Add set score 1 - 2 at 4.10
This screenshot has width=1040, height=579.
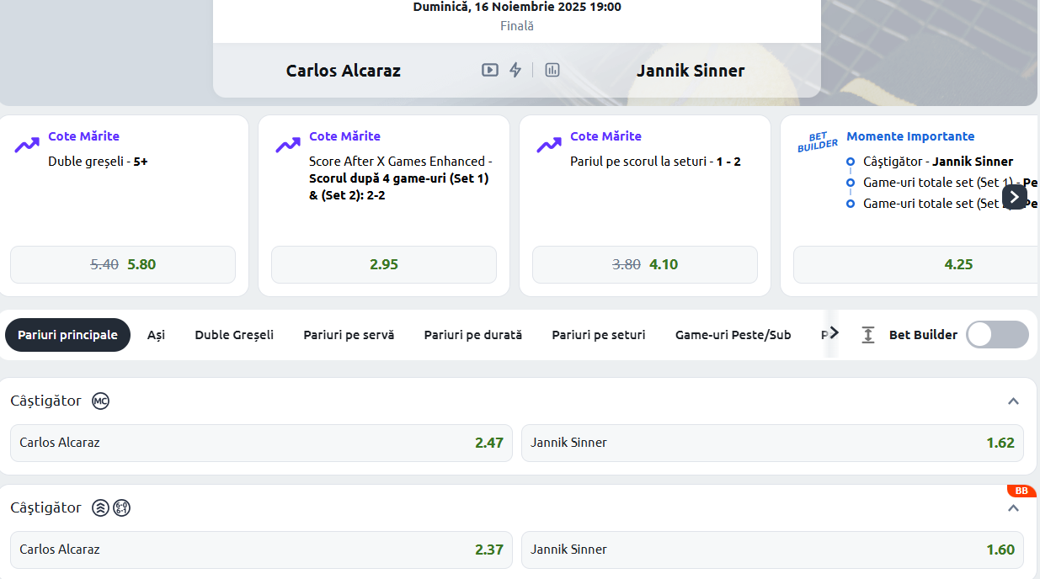pos(645,264)
